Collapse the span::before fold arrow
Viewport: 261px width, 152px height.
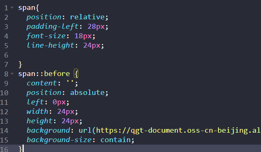tap(12, 74)
